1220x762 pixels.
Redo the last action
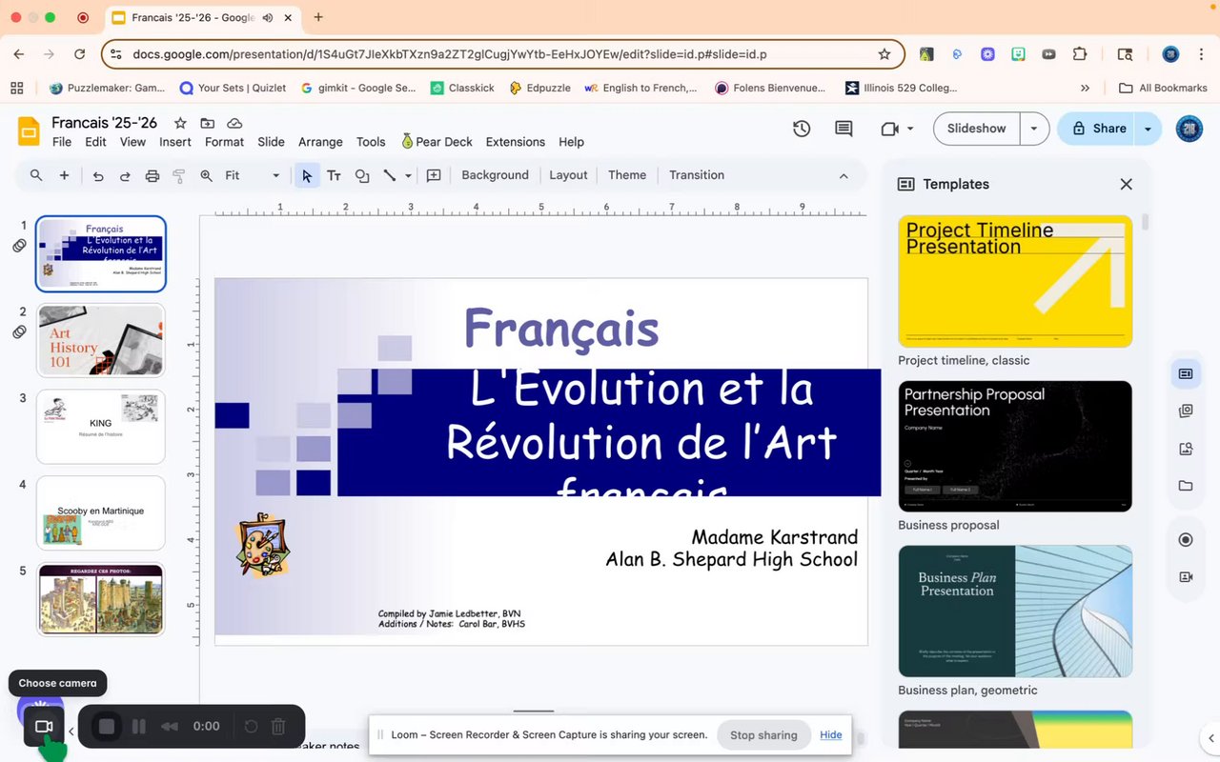click(x=125, y=175)
